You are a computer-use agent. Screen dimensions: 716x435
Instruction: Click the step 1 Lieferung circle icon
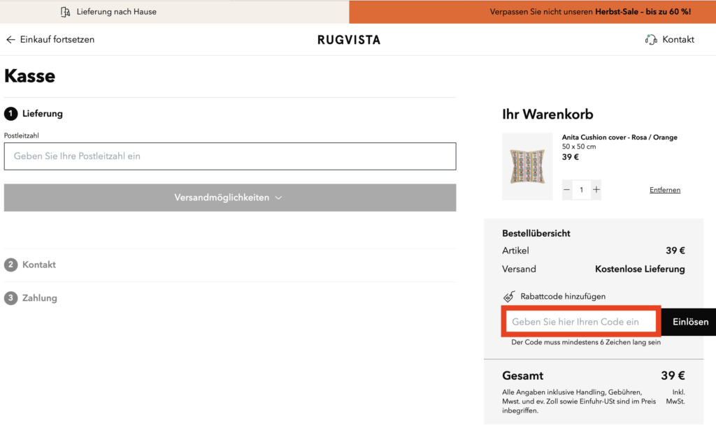tap(10, 113)
